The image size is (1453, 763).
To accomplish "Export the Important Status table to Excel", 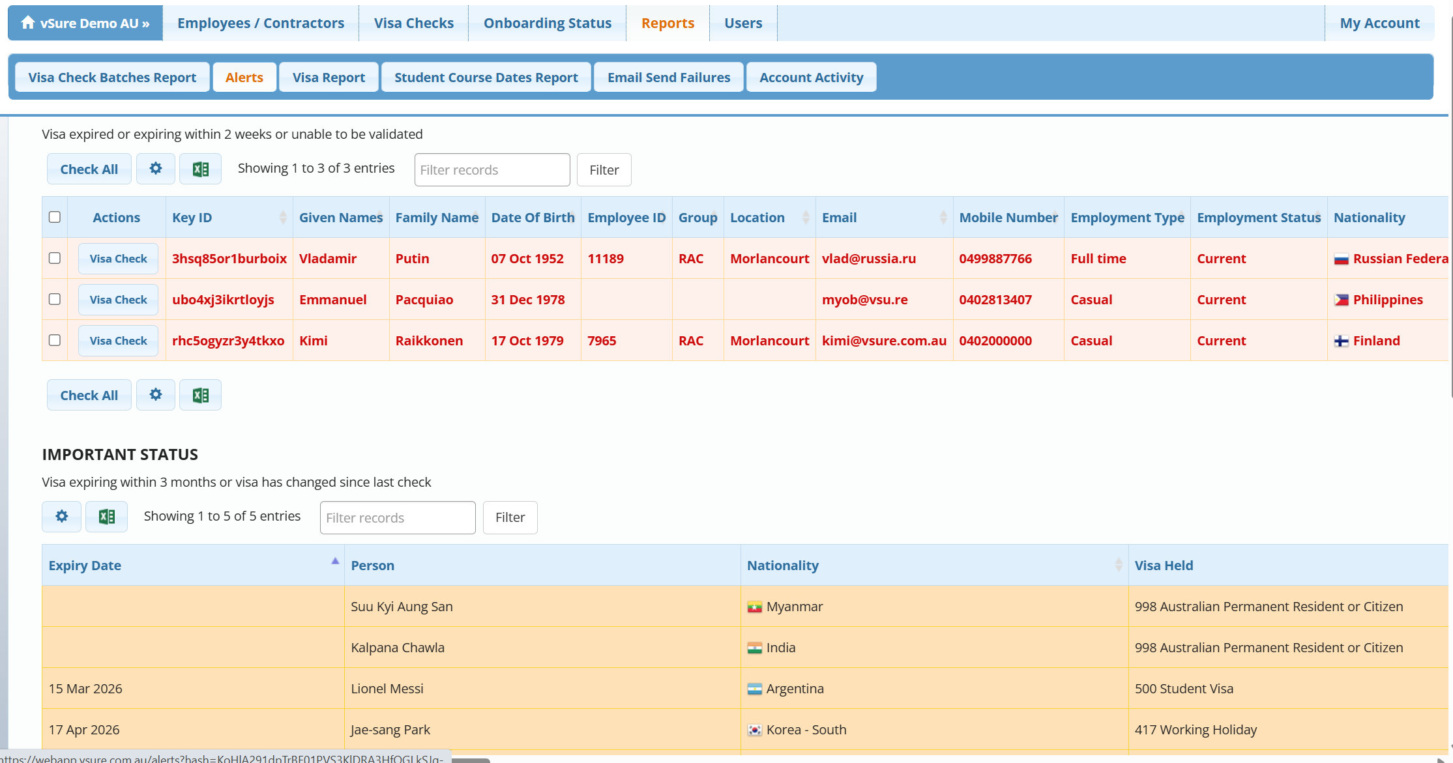I will pos(106,517).
